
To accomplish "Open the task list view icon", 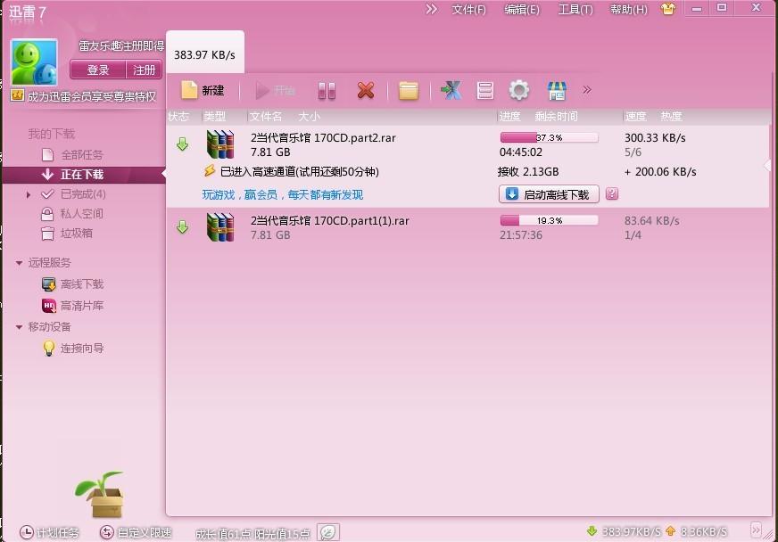I will pos(484,90).
